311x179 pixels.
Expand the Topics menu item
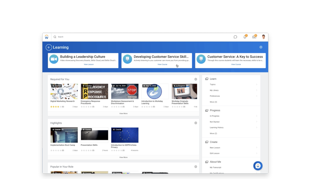click(x=213, y=84)
